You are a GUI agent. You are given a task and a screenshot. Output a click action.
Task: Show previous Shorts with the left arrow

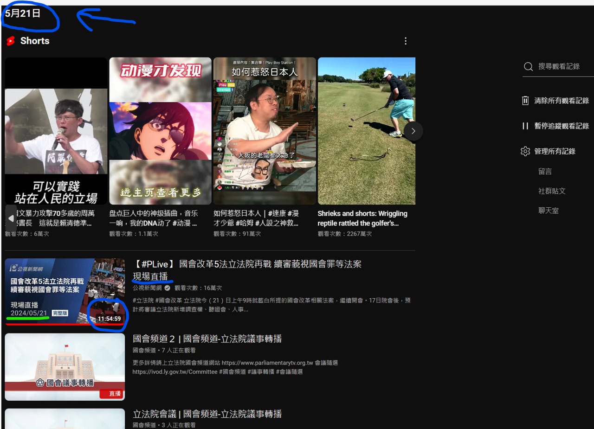11,218
